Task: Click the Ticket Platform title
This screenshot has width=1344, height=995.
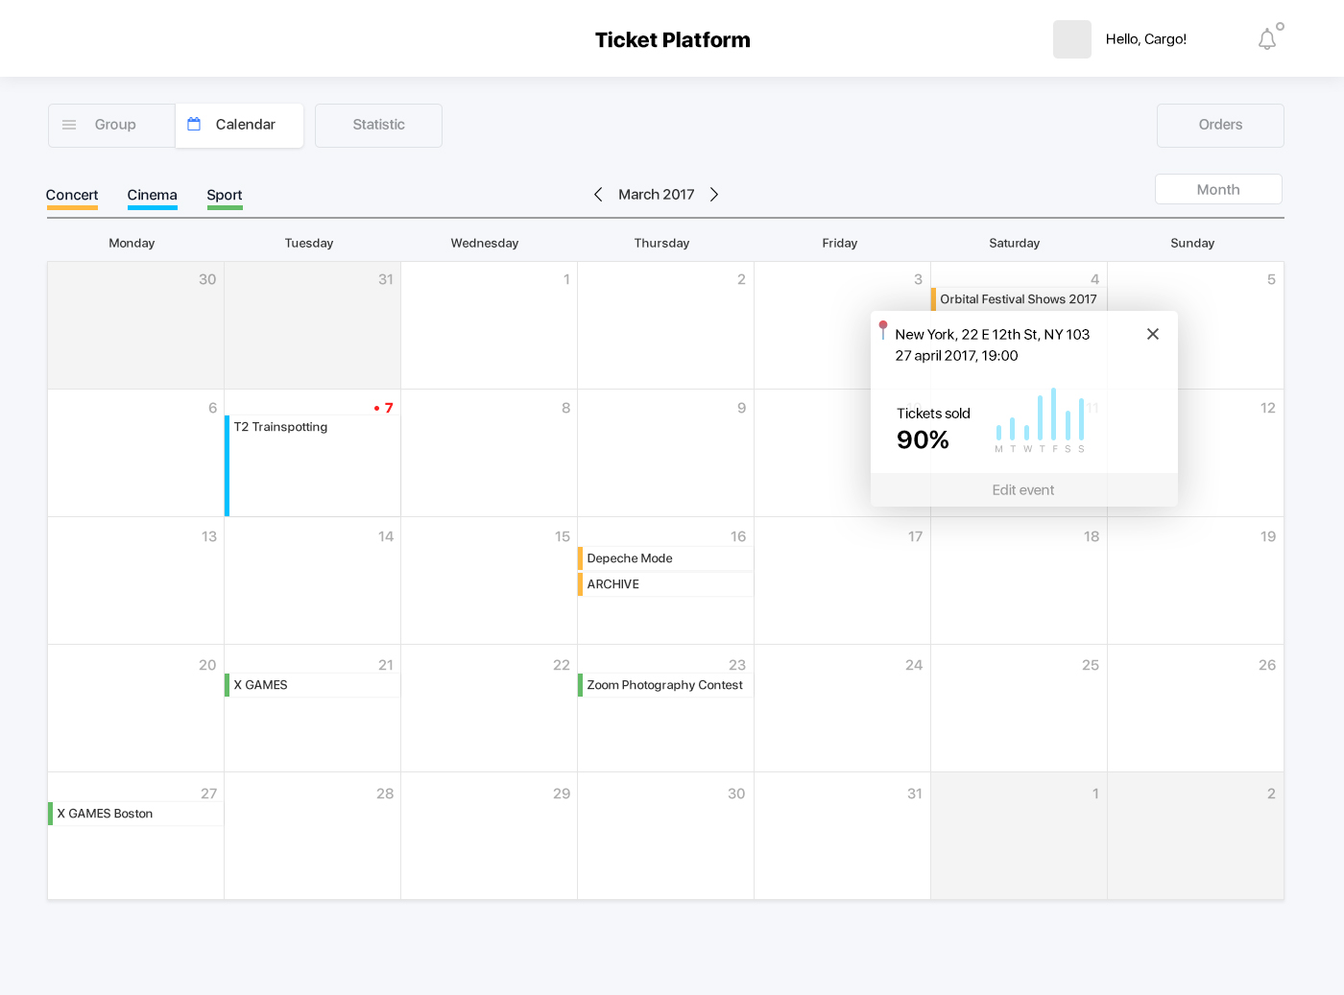Action: [673, 40]
